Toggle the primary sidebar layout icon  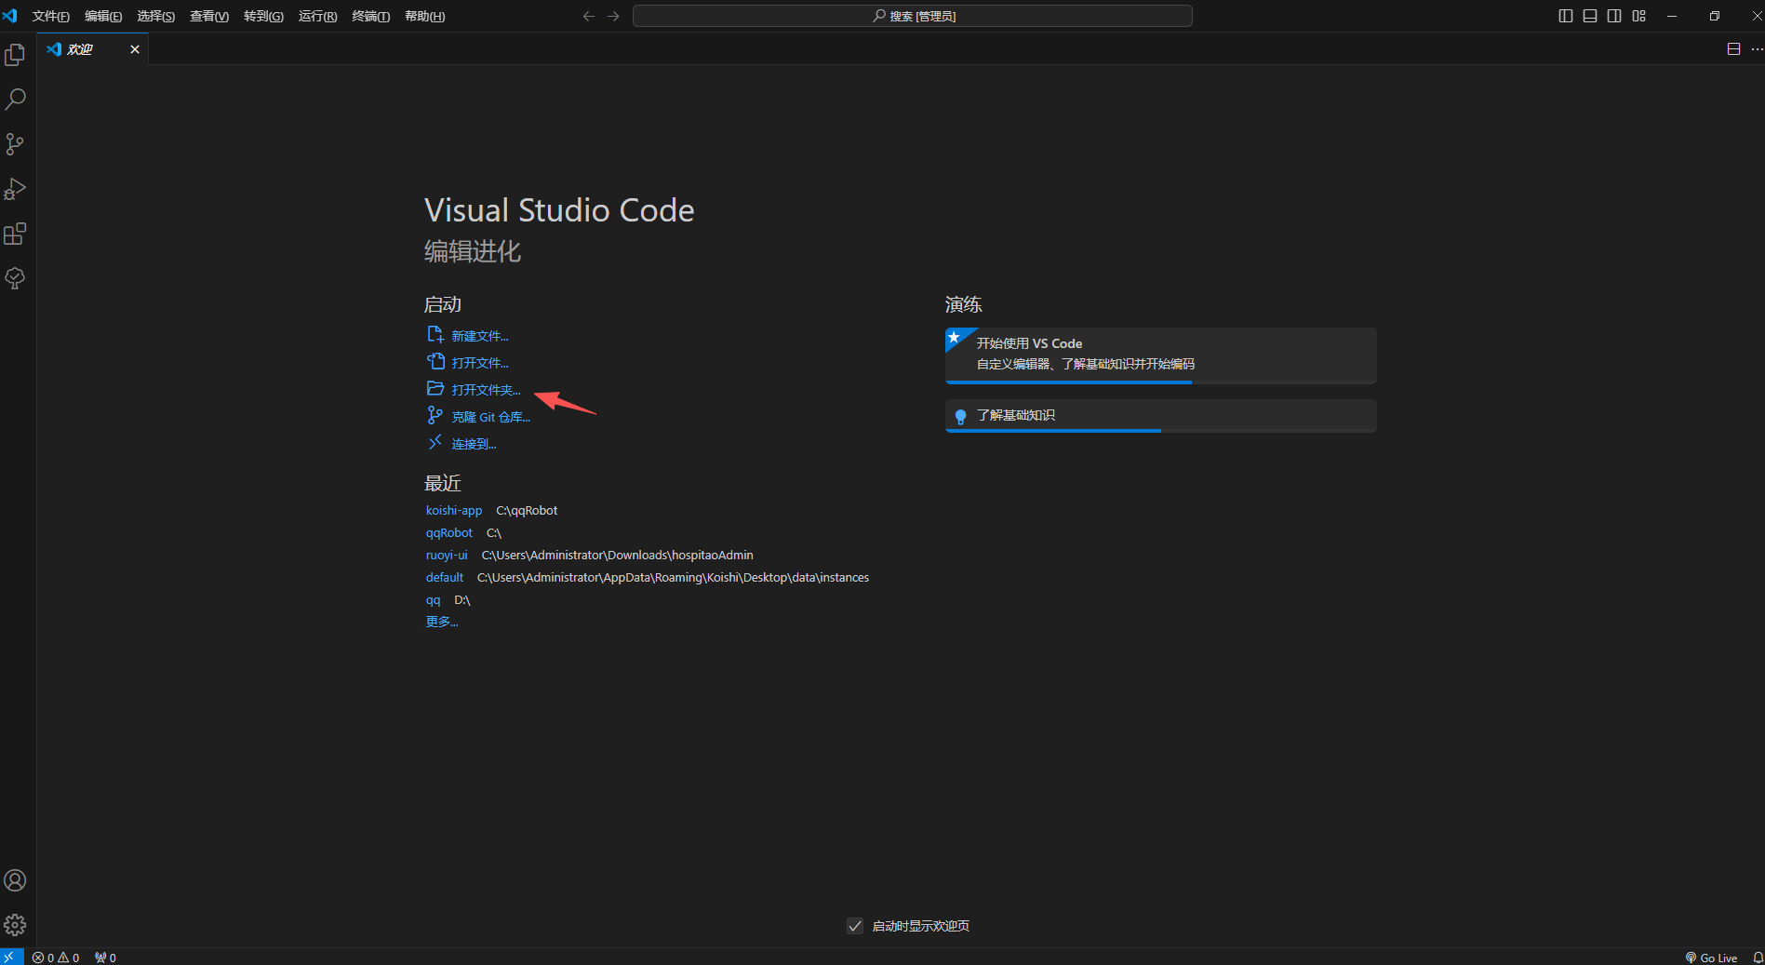[1566, 16]
